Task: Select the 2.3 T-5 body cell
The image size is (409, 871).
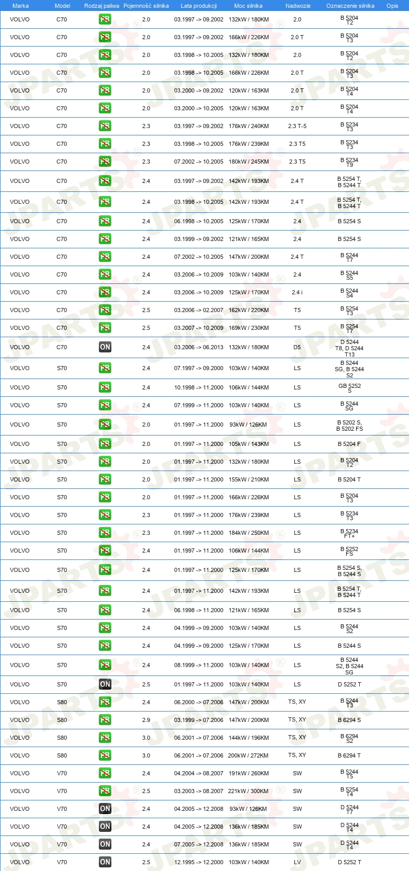Action: pos(297,126)
